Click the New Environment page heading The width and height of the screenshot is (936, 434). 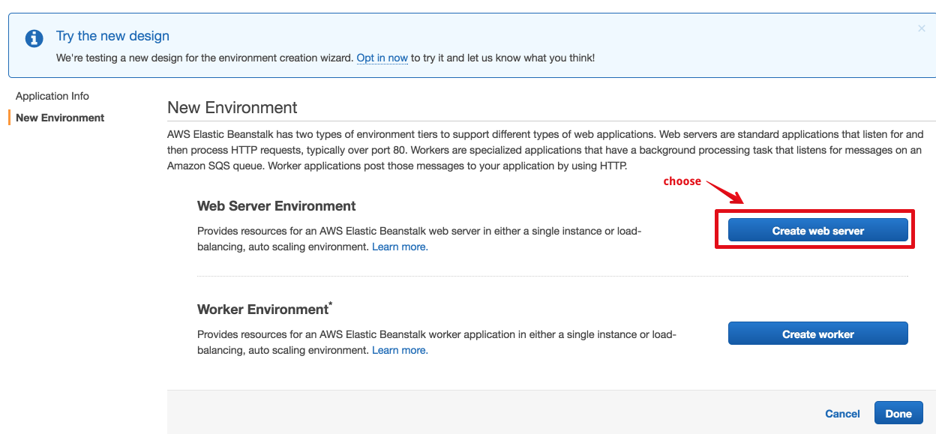(x=232, y=107)
